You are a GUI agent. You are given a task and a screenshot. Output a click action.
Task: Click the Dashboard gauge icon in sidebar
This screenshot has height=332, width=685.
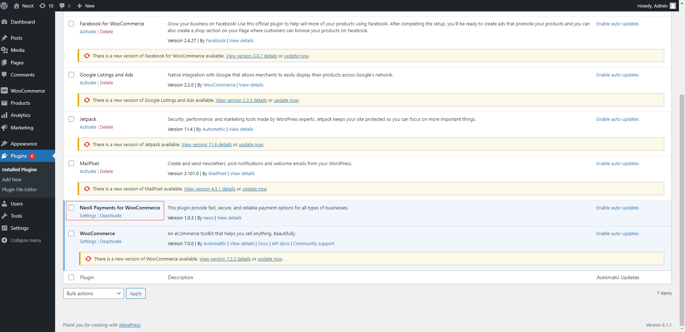5,22
